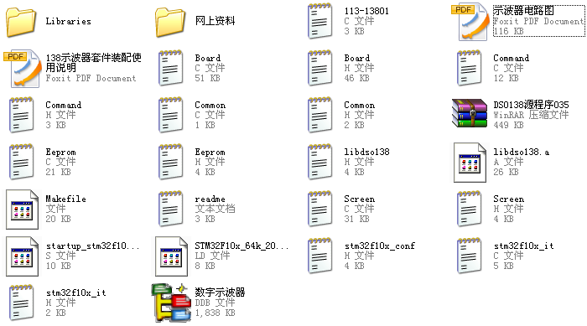Select the libdso138 H file icon

(319, 162)
